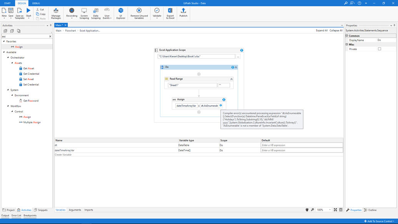398x224 pixels.
Task: Open UI Explorer
Action: click(120, 12)
